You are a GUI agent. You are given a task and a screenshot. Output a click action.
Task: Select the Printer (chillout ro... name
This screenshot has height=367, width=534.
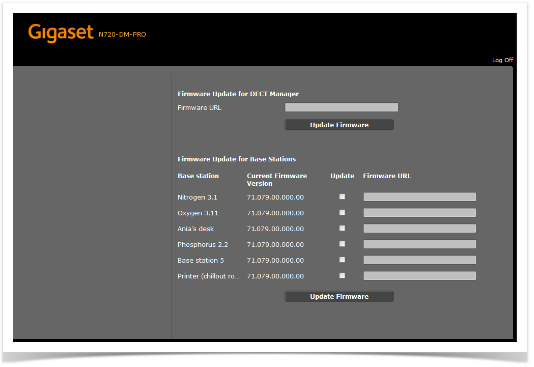coord(208,276)
